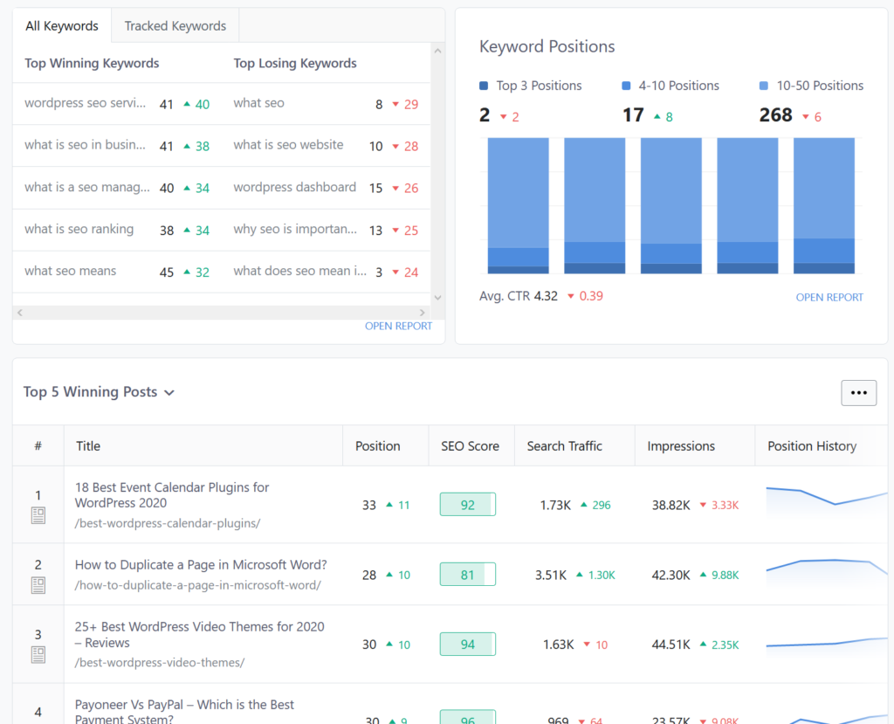Click the SEO Score column header

[470, 446]
